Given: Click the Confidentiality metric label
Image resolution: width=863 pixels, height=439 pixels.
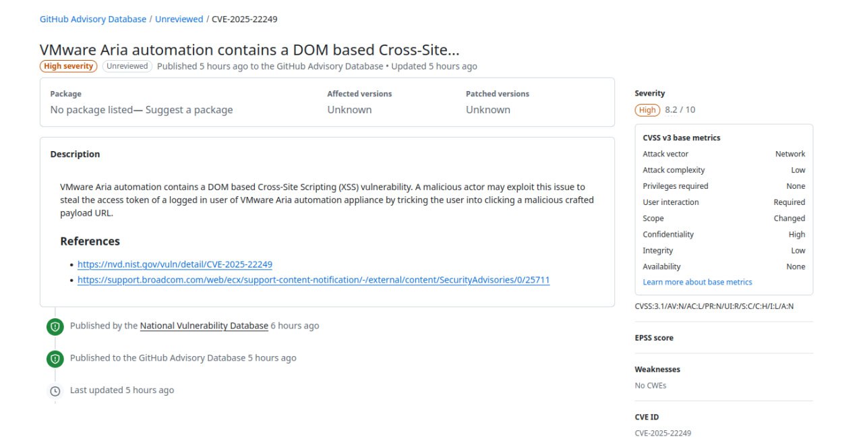Looking at the screenshot, I should pyautogui.click(x=668, y=235).
